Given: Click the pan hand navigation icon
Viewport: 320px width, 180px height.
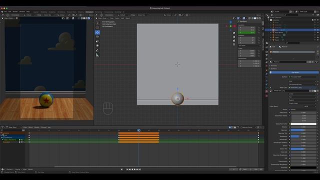Looking at the screenshot, I should tap(234, 37).
